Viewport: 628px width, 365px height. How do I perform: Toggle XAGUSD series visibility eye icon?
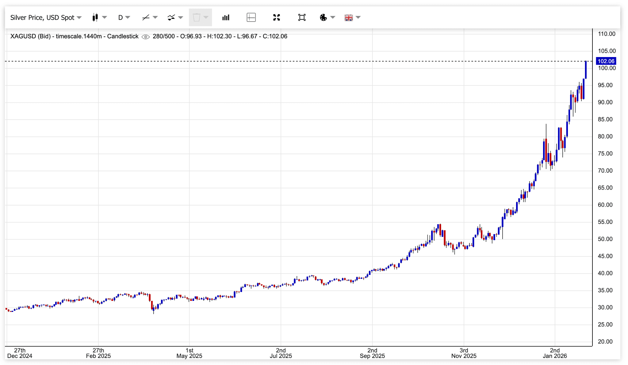coord(146,37)
